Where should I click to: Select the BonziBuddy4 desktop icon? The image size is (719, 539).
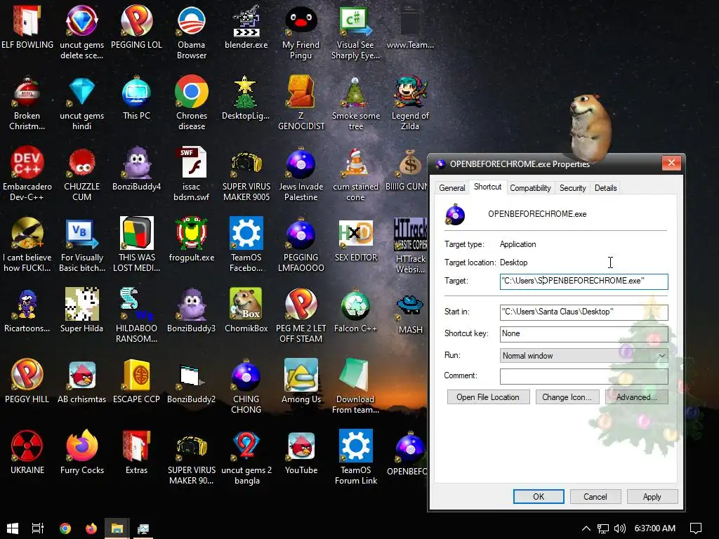tap(137, 170)
